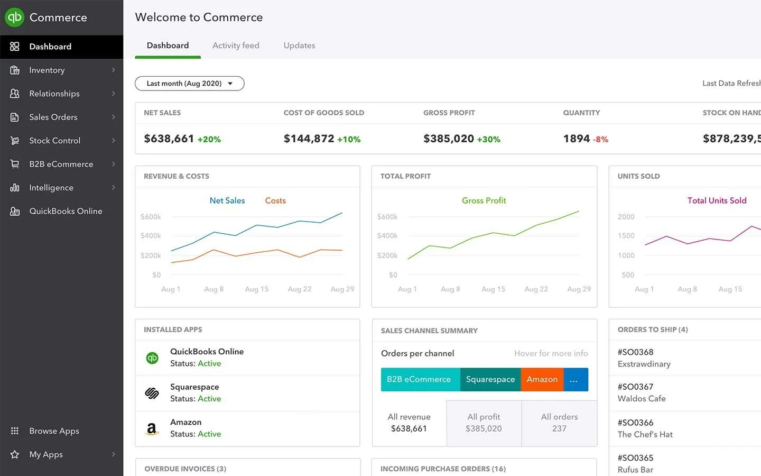The width and height of the screenshot is (761, 476).
Task: Select the QuickBooks Online sidebar icon
Action: click(x=14, y=210)
